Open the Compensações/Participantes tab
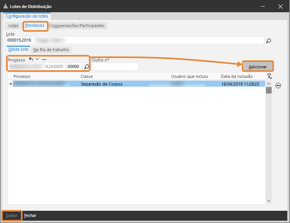The height and width of the screenshot is (223, 290). coord(77,26)
